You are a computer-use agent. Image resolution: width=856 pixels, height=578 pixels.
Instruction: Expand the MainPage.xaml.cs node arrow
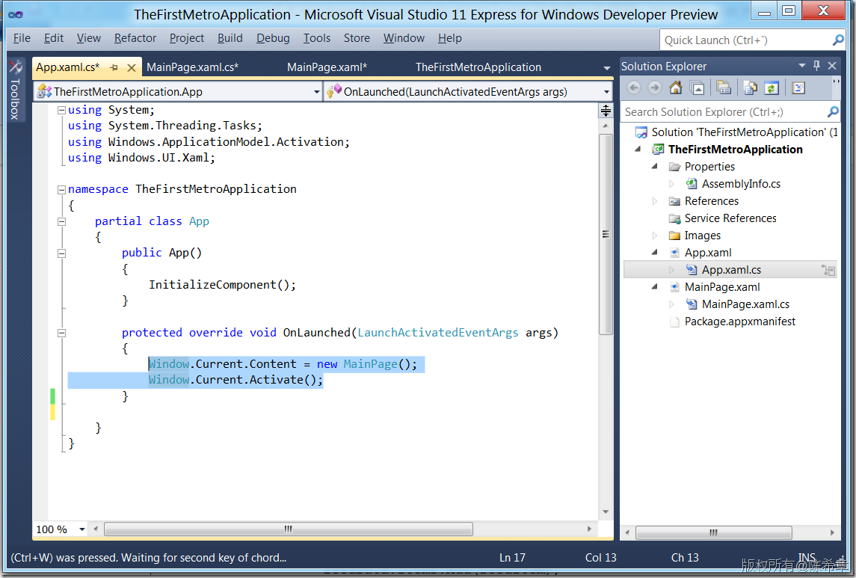coord(671,304)
